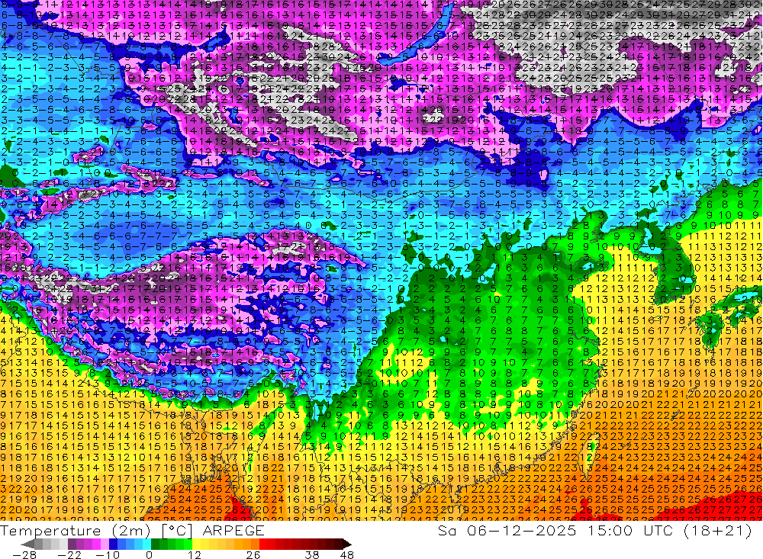Click the bright red swatch at 26 on legend
This screenshot has width=763, height=559.
(x=263, y=545)
